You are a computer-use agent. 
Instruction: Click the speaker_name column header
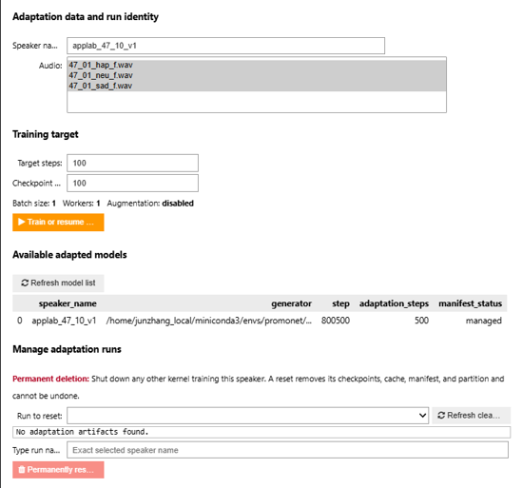point(68,303)
